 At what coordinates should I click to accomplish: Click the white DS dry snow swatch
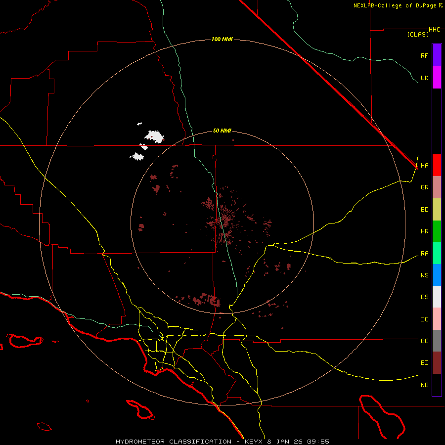[437, 297]
